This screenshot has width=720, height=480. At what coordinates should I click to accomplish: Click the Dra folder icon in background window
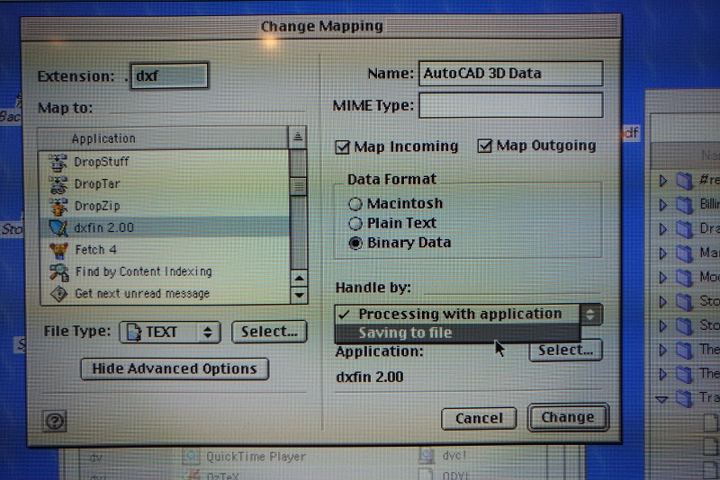[x=684, y=229]
